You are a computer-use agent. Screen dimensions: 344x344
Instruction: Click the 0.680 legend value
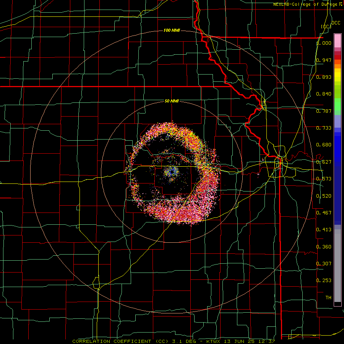pyautogui.click(x=324, y=145)
